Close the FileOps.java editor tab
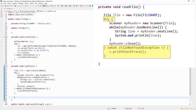 click(x=14, y=9)
